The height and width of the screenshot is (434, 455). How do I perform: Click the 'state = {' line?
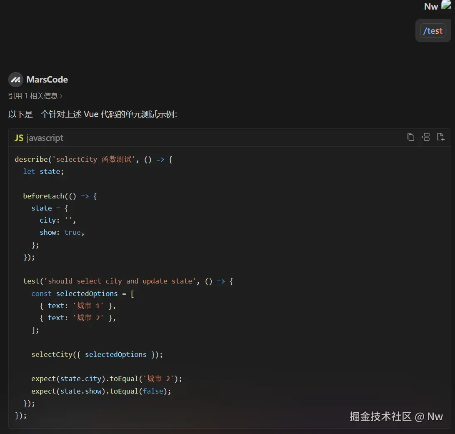(x=50, y=208)
